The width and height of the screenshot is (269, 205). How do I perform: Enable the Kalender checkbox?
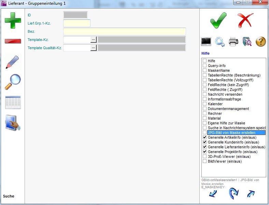click(205, 104)
